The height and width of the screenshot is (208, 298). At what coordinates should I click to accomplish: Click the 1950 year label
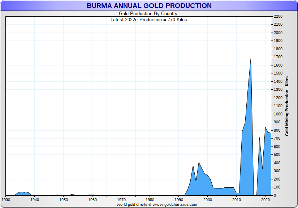pyautogui.click(x=64, y=200)
